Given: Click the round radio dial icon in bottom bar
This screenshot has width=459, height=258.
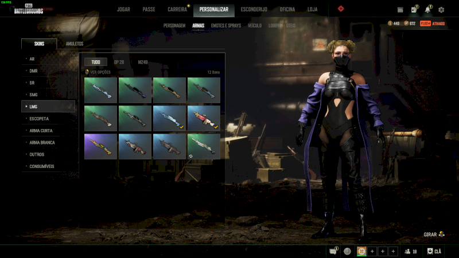Looking at the screenshot, I should tap(347, 251).
